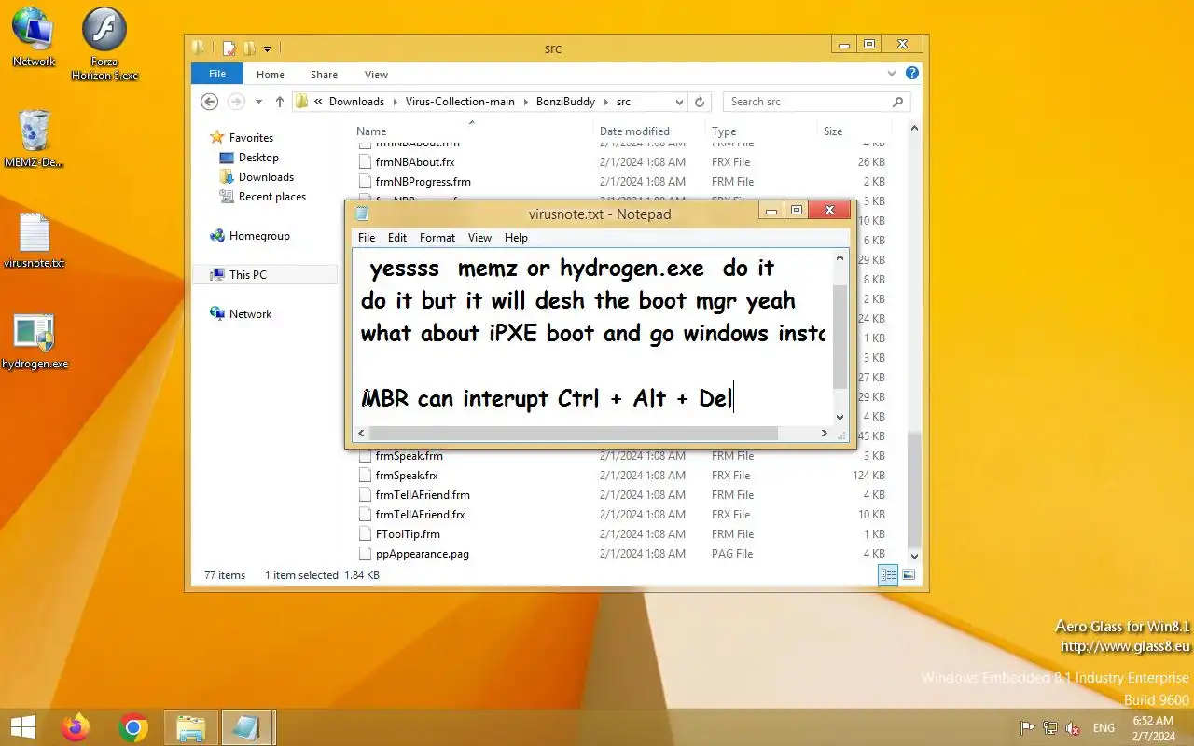The image size is (1194, 746).
Task: Go up one folder level in Explorer
Action: coord(280,102)
